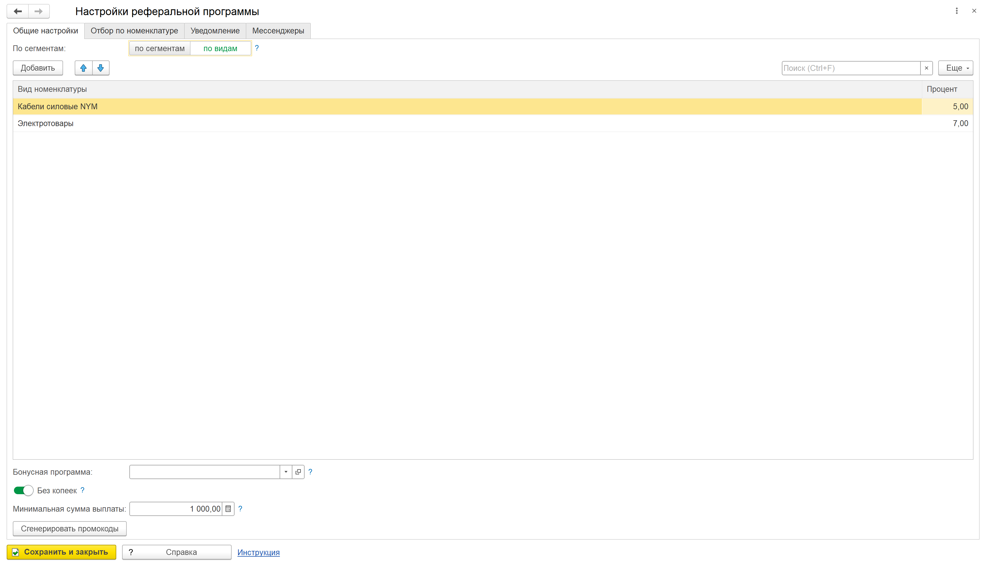Viewport: 985px width, 561px height.
Task: Open the three-dot window menu
Action: pos(957,11)
